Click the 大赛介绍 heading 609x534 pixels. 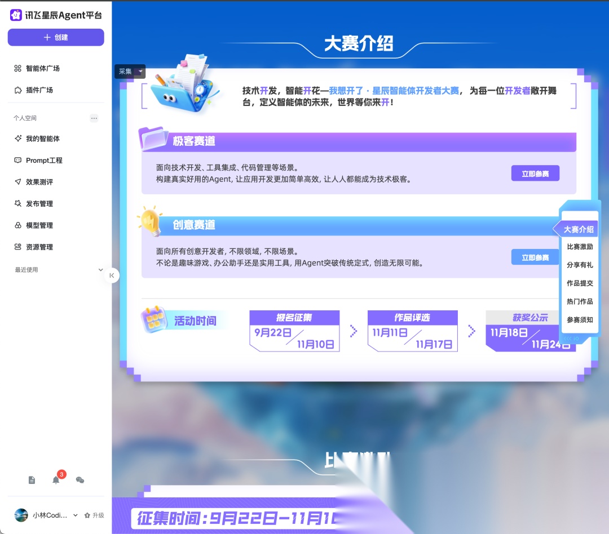pyautogui.click(x=359, y=43)
